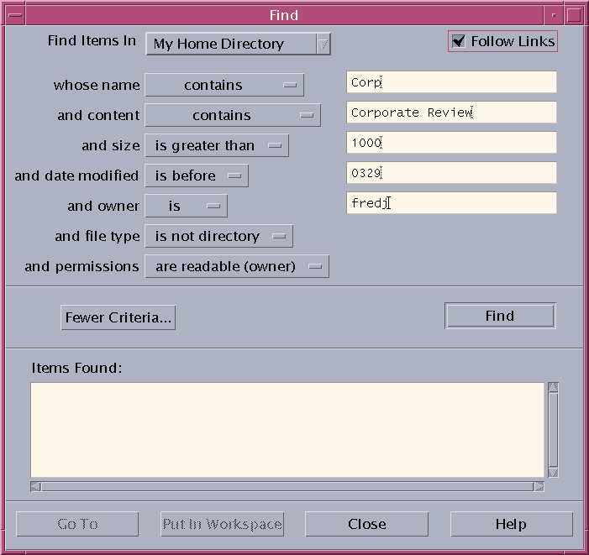Open Help for the Find dialog
Image resolution: width=589 pixels, height=555 pixels.
click(x=511, y=524)
